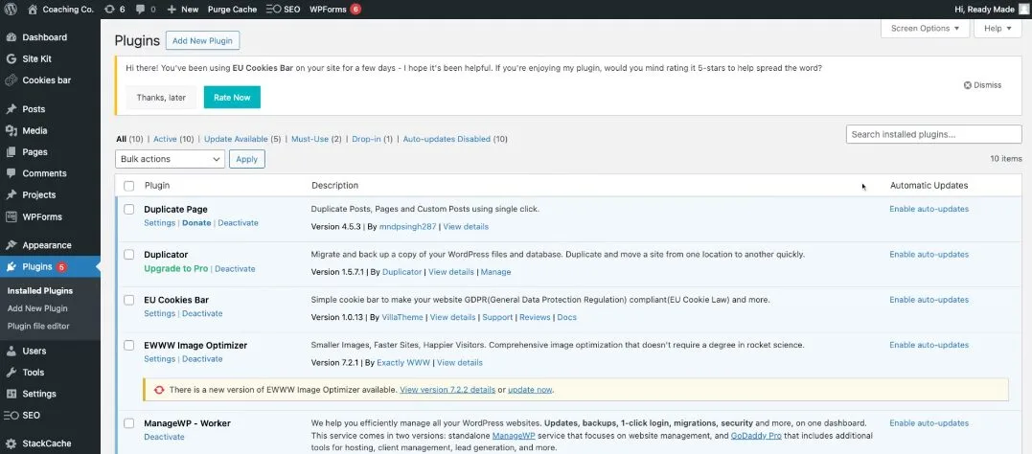This screenshot has width=1032, height=454.
Task: Open Cookies bar sidebar icon
Action: click(x=11, y=80)
